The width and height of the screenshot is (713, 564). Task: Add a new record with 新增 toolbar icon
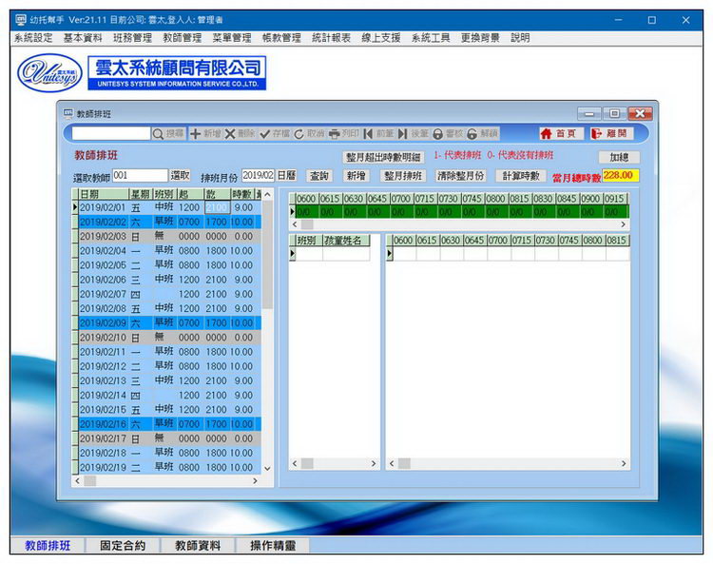(x=205, y=134)
